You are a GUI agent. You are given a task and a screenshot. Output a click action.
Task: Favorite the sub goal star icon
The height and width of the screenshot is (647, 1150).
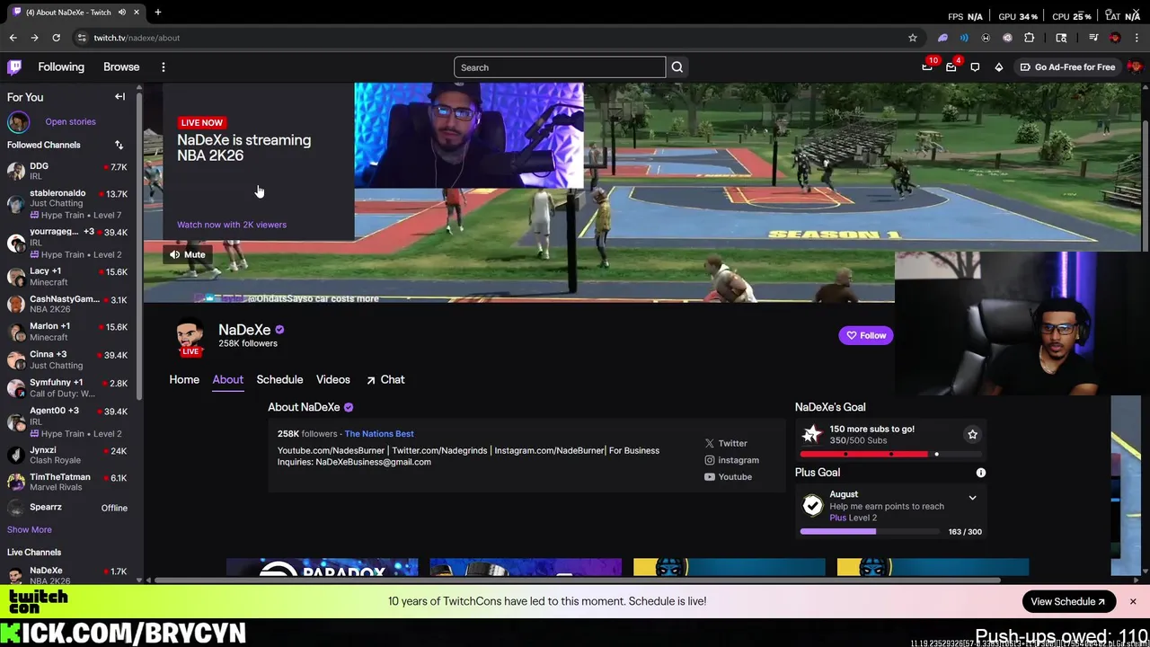click(972, 434)
